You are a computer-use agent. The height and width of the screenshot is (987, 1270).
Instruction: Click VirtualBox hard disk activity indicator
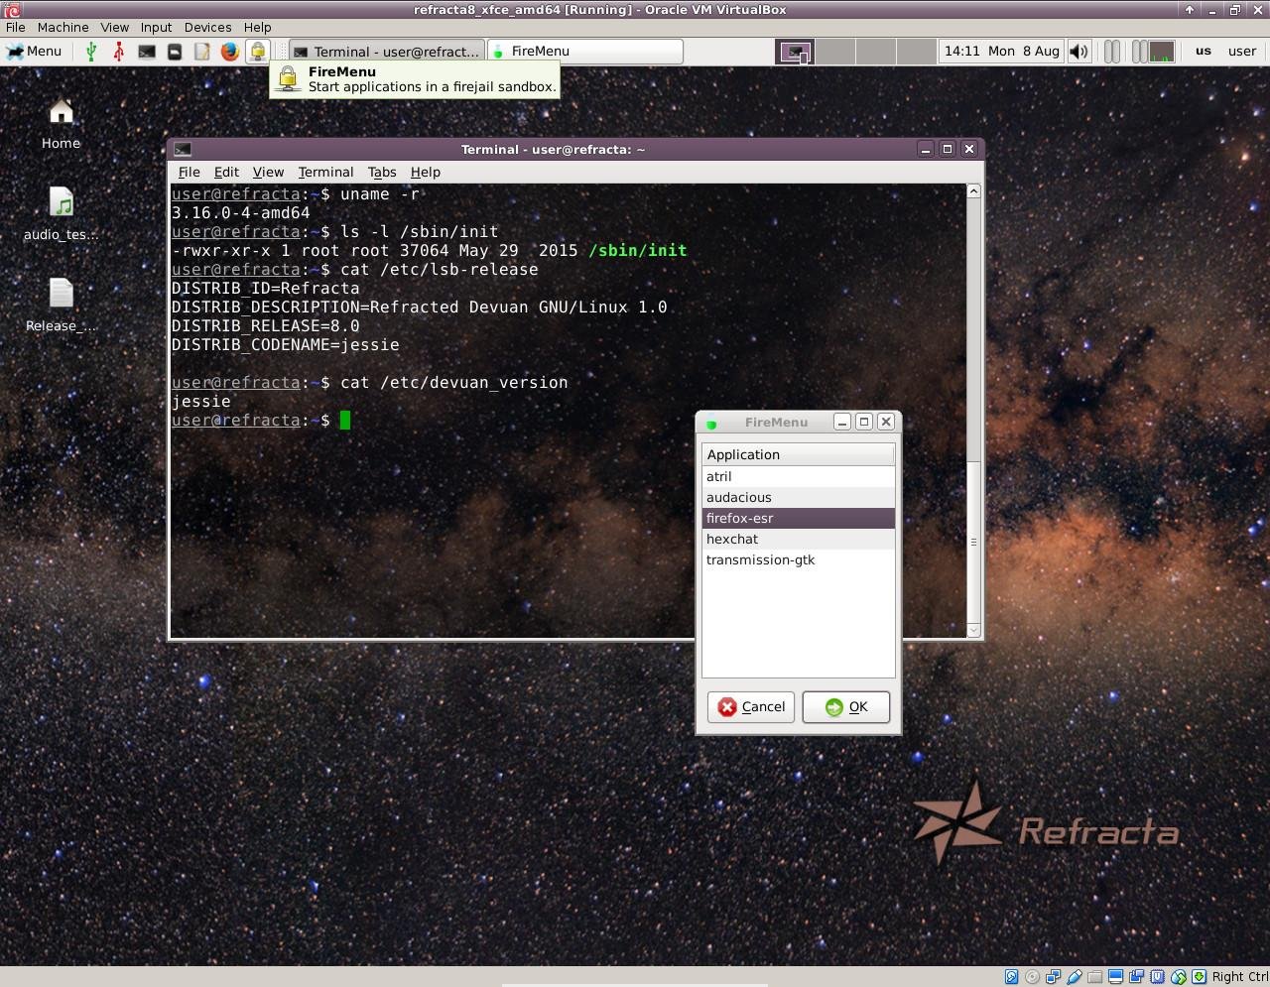click(x=1011, y=977)
